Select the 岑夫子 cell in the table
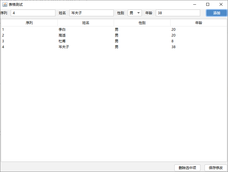228x172 pixels. 86,47
